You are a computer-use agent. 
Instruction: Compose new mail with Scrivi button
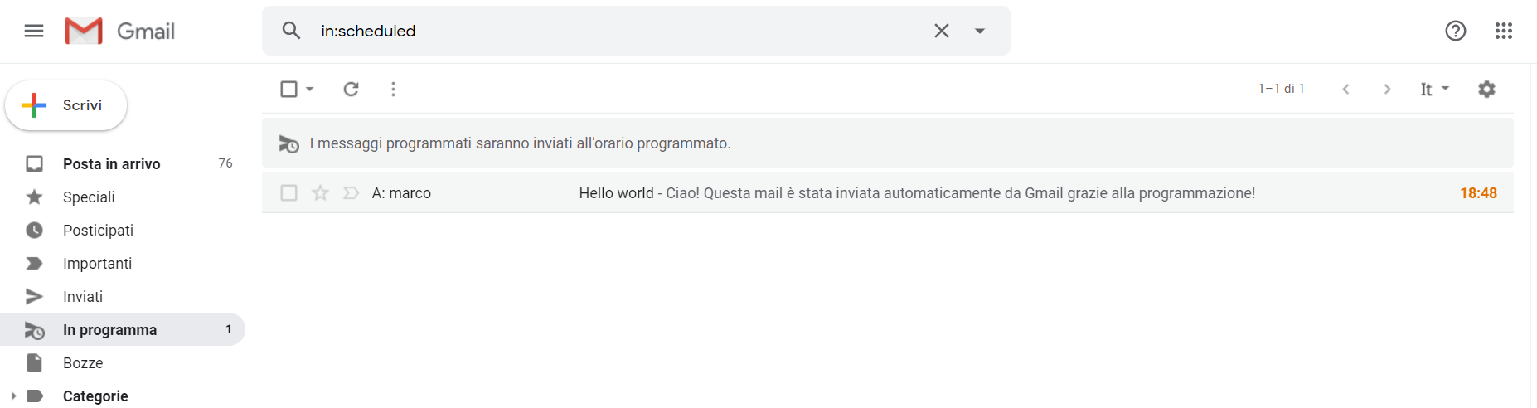(66, 105)
